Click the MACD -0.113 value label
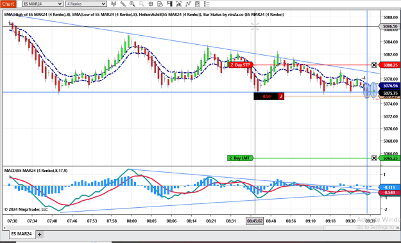The width and height of the screenshot is (401, 243). click(x=389, y=187)
